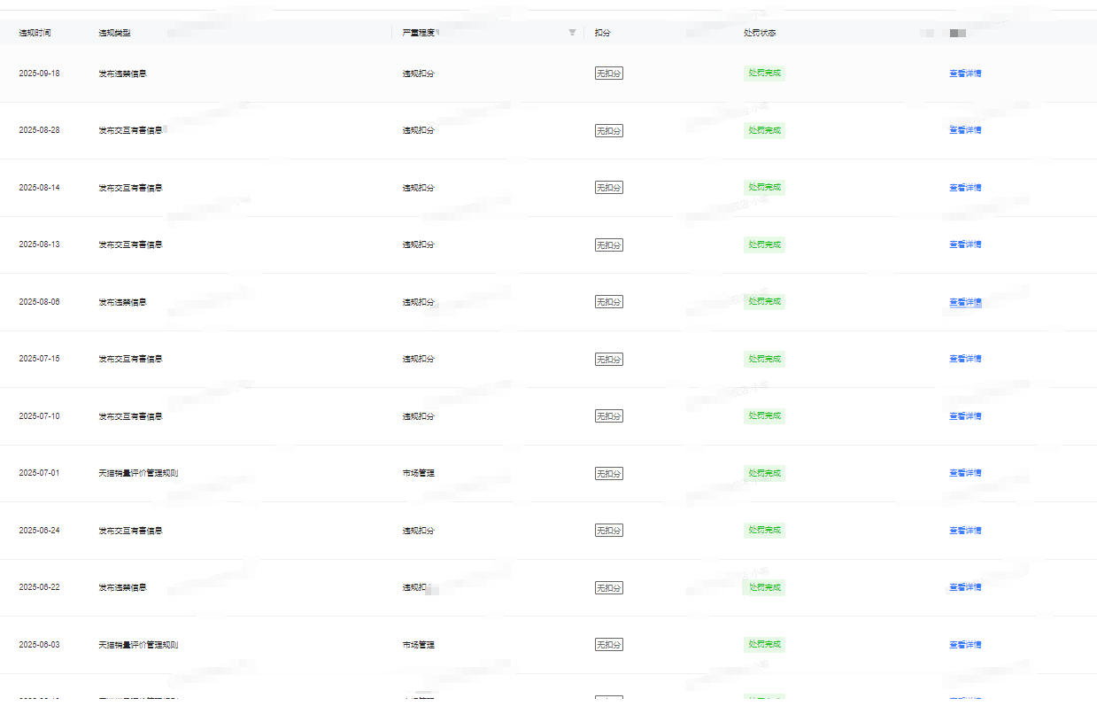The width and height of the screenshot is (1097, 706).
Task: Click the 无扣分 tag in the 2025-08-28 row
Action: click(609, 130)
